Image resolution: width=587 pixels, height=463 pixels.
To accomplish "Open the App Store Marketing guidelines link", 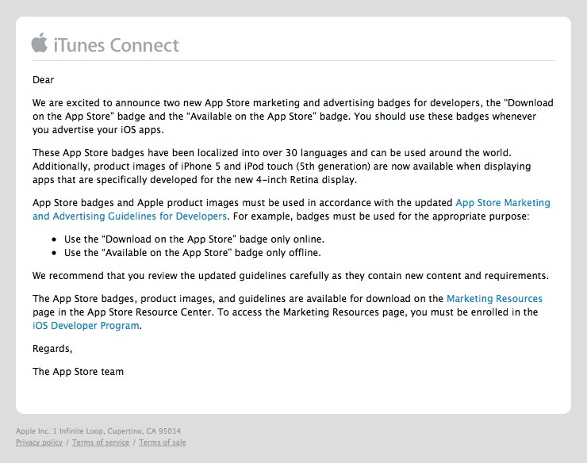I will coord(503,202).
